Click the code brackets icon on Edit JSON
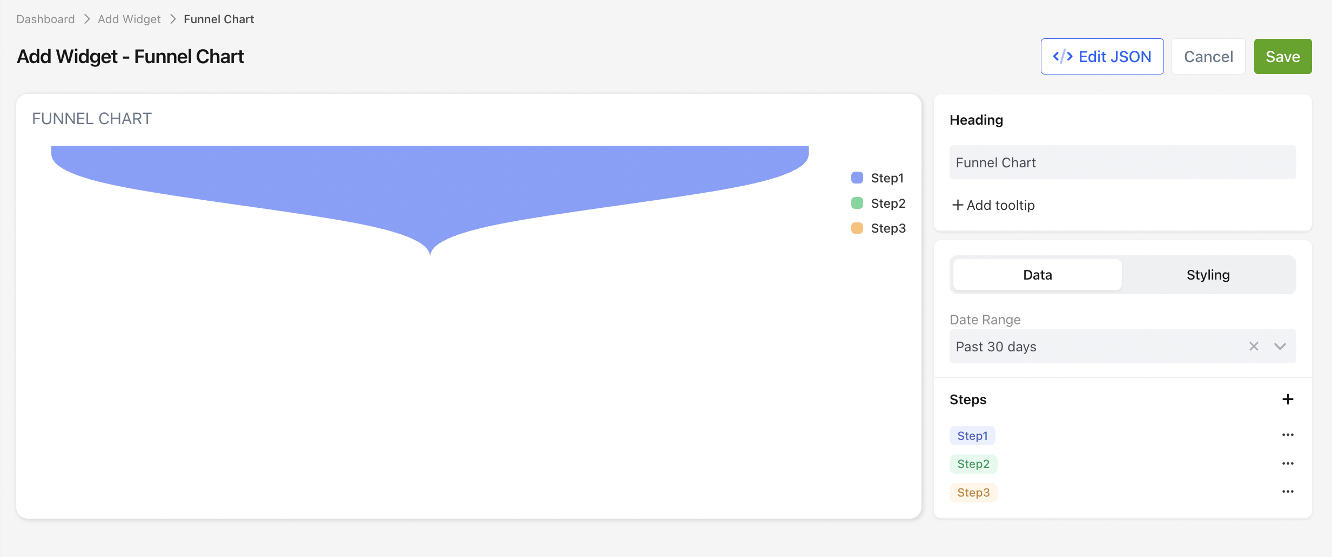The image size is (1332, 557). [x=1062, y=57]
